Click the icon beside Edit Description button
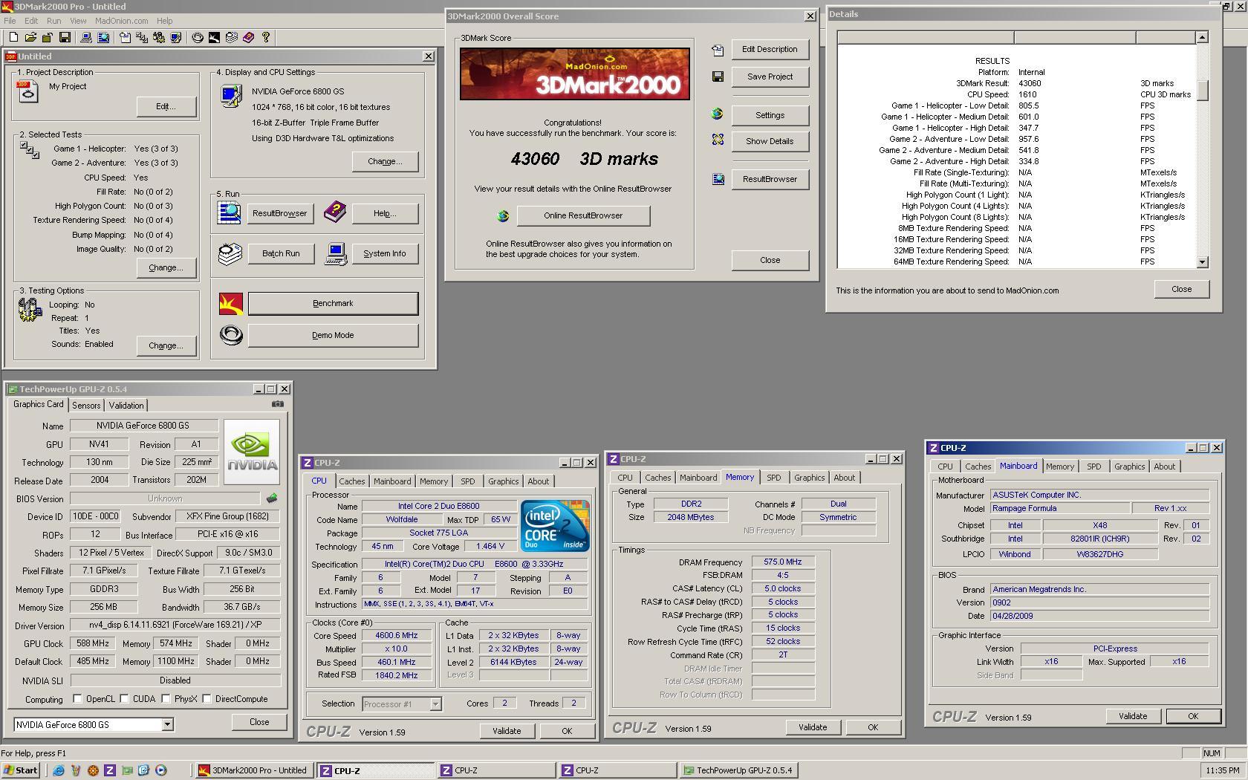Screen dimensions: 1248x780 (x=718, y=50)
